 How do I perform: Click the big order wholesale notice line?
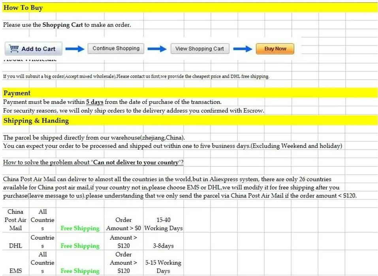(136, 77)
